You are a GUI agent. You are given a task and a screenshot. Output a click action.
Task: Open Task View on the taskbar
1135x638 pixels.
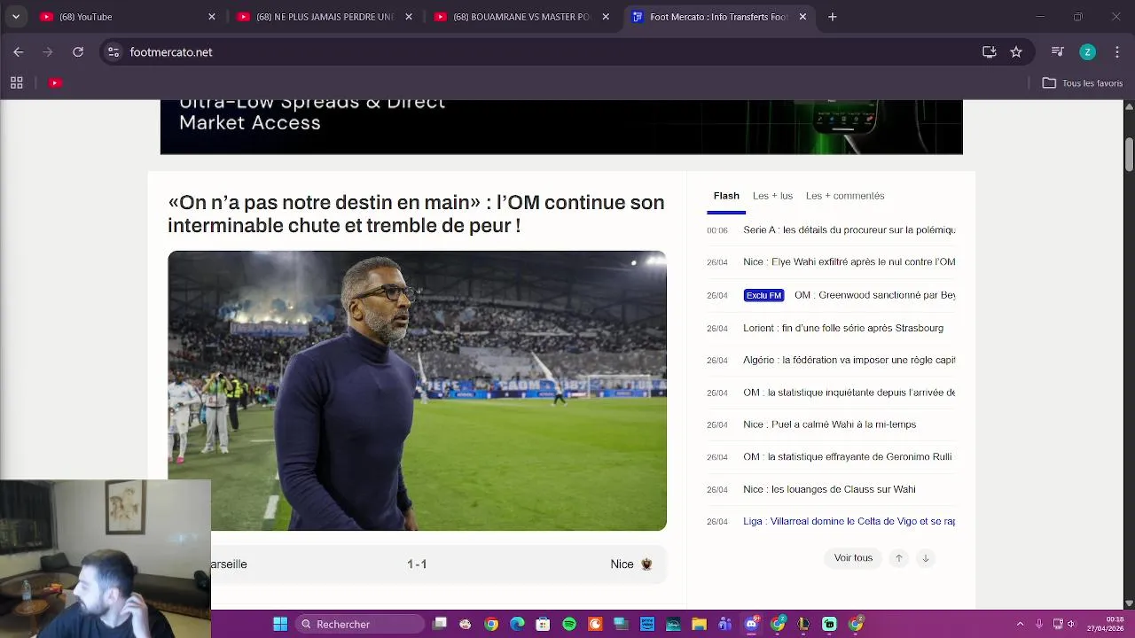[440, 625]
